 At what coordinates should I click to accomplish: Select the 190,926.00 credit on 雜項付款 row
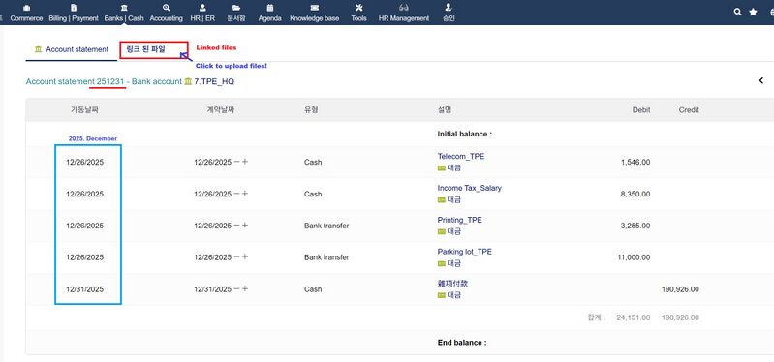[x=680, y=289]
